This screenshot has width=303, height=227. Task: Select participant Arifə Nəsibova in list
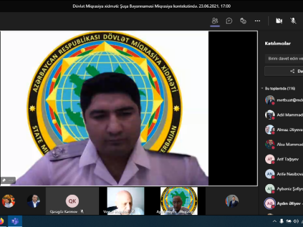pyautogui.click(x=284, y=174)
